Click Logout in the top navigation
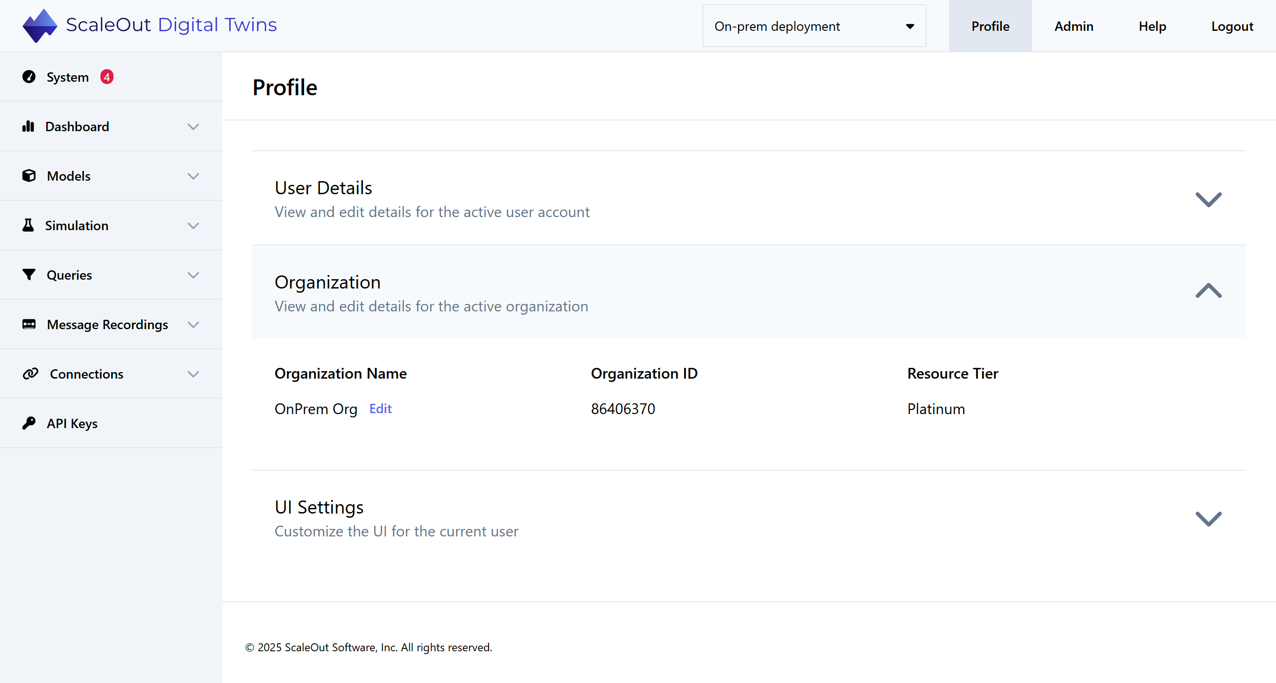The width and height of the screenshot is (1276, 683). point(1232,26)
